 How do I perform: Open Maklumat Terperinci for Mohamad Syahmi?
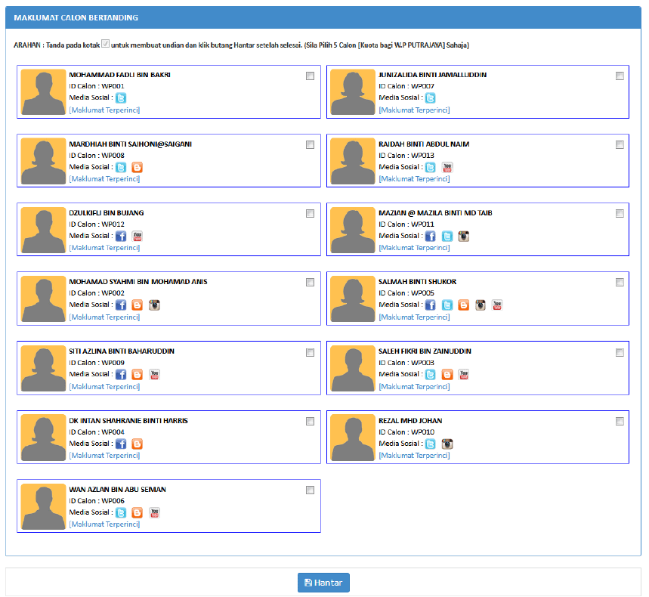click(x=104, y=317)
